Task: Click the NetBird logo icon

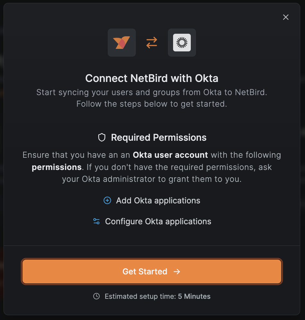Action: pos(122,42)
